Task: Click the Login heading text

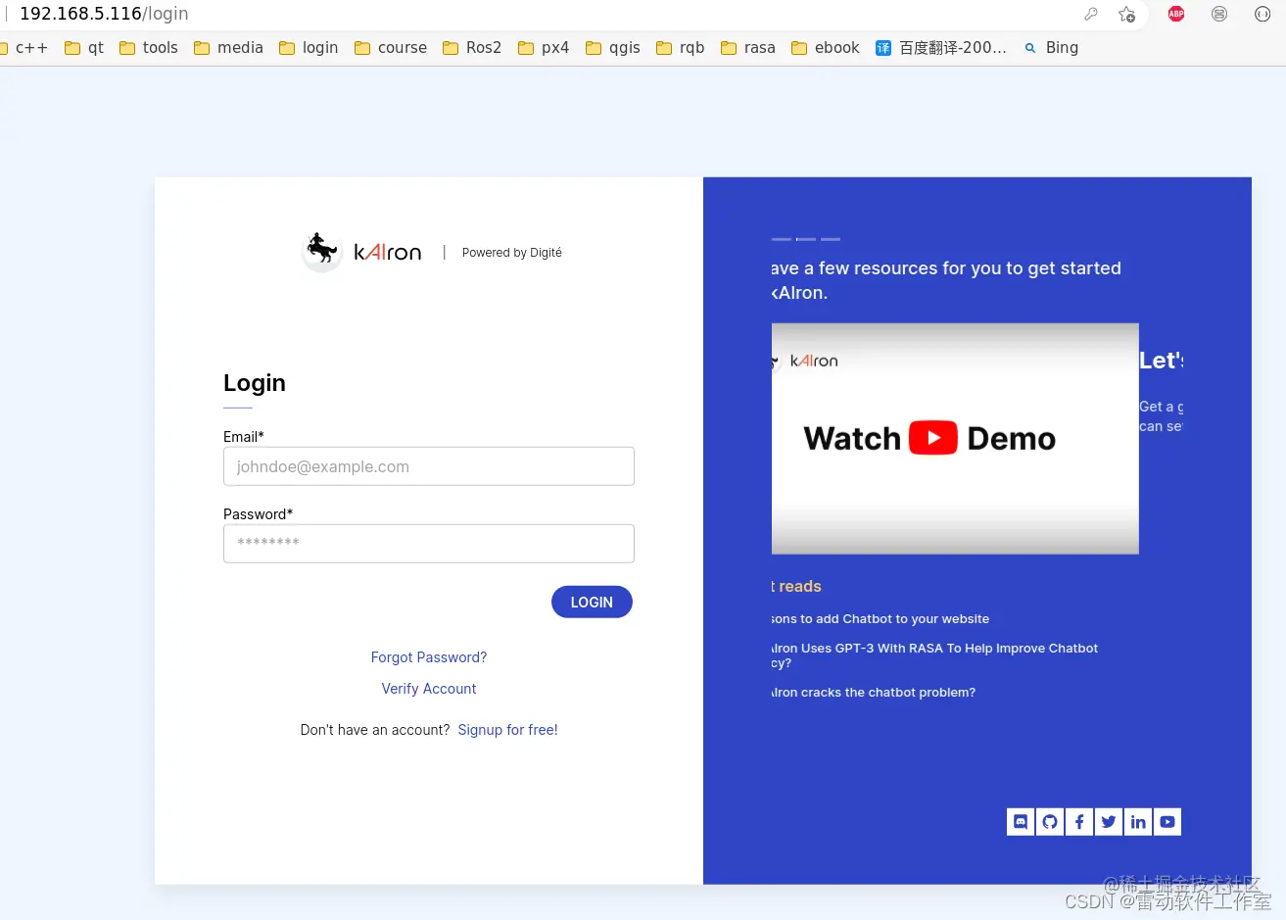Action: [x=255, y=383]
